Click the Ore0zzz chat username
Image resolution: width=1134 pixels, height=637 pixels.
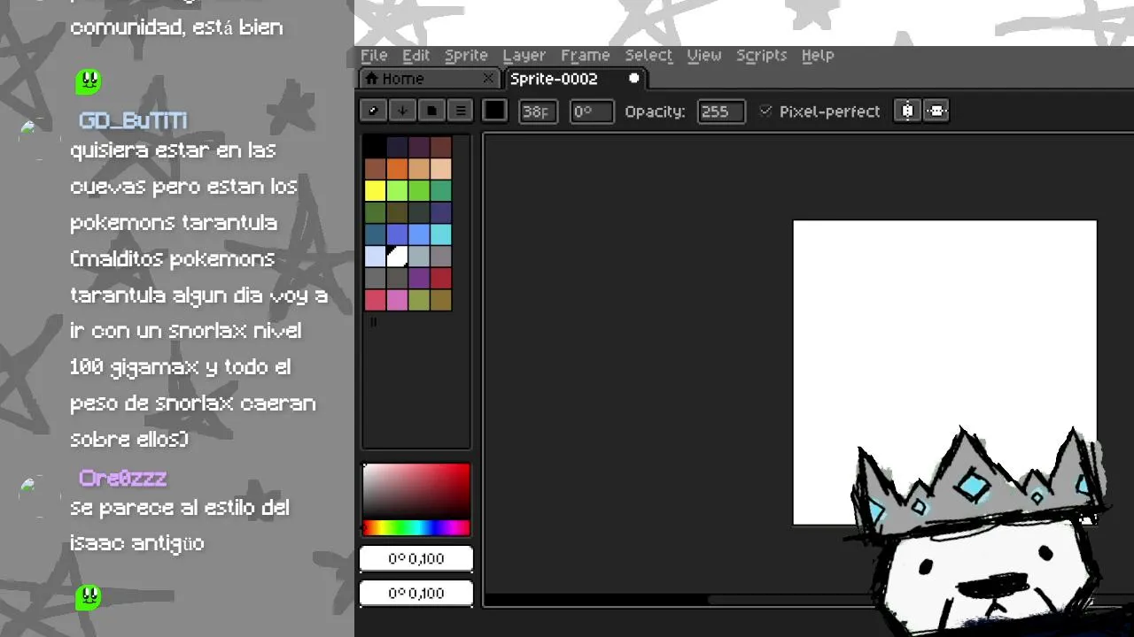click(123, 479)
